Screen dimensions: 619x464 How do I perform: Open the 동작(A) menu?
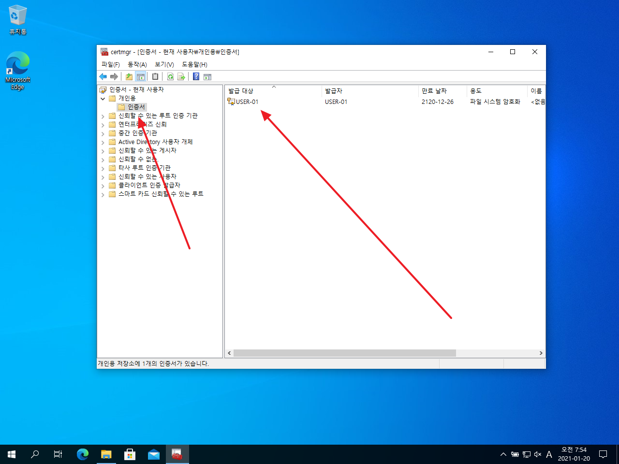click(137, 64)
